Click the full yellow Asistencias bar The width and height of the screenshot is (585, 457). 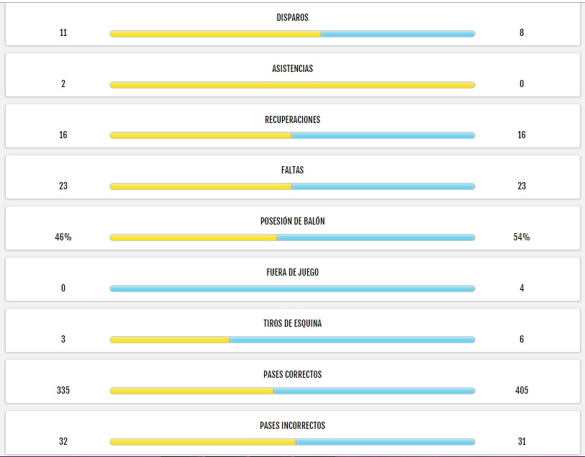[292, 85]
